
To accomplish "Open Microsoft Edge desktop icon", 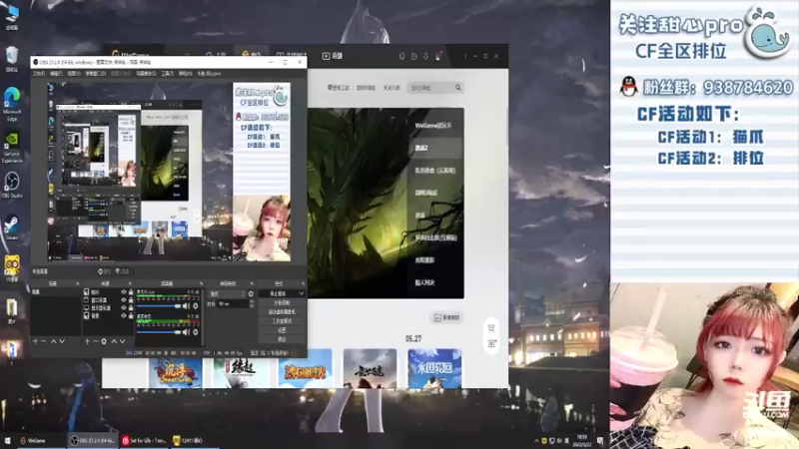I will pyautogui.click(x=12, y=104).
